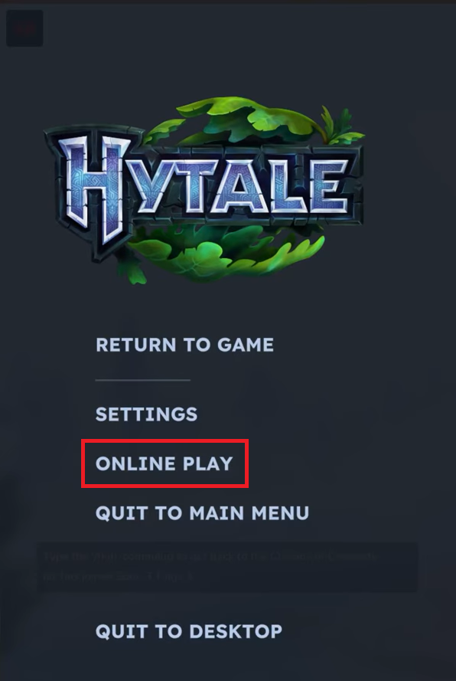
Task: Click the red-highlighted Online Play option
Action: [164, 463]
